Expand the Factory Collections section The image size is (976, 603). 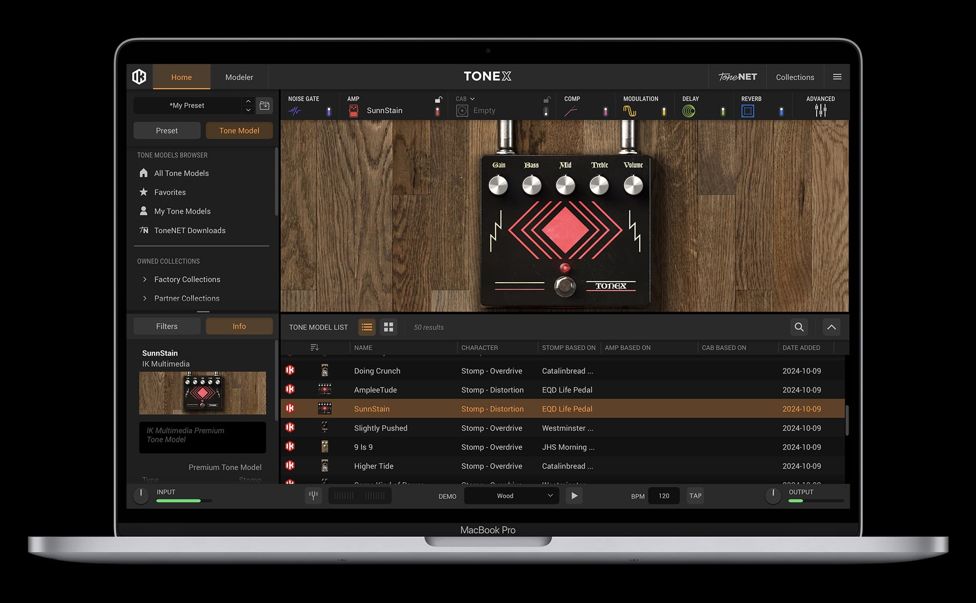(145, 279)
